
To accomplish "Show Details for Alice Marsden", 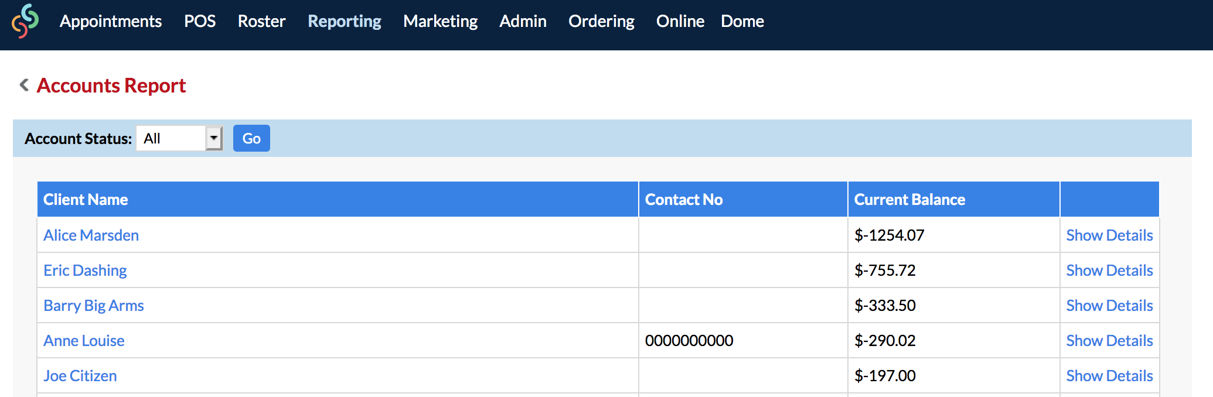I will point(1109,235).
